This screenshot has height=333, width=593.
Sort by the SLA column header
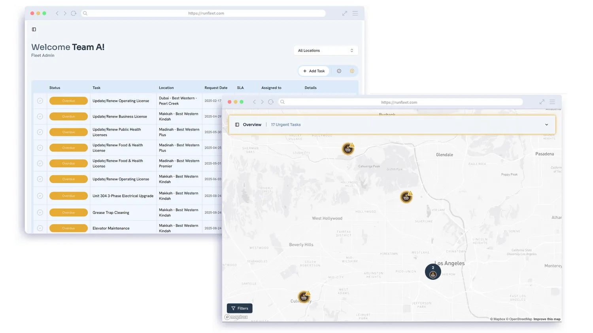[x=240, y=88]
